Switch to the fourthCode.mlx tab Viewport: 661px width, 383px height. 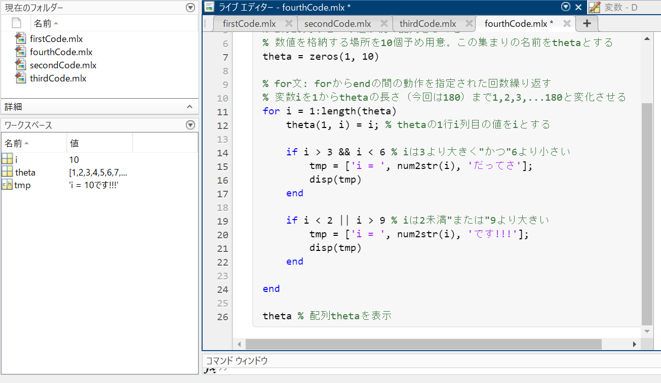519,24
